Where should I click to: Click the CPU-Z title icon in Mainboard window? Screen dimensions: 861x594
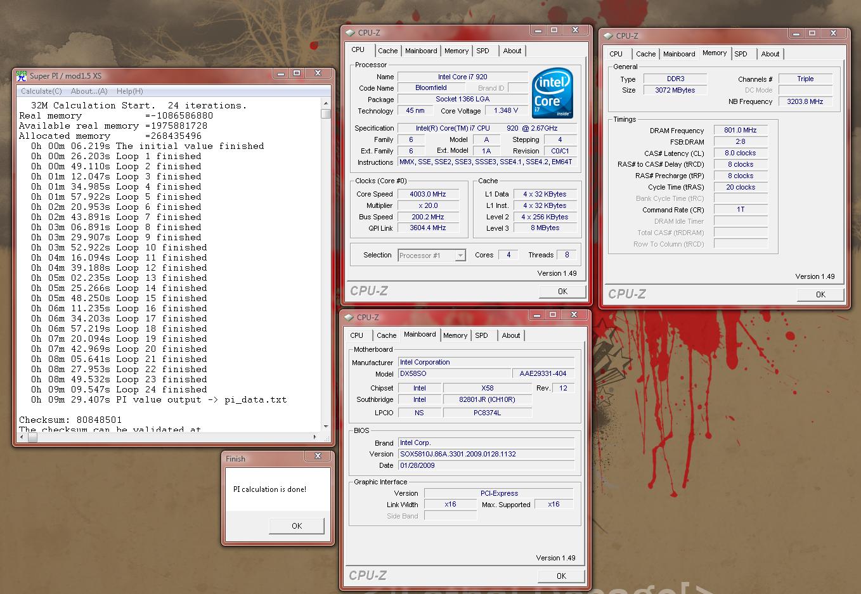pyautogui.click(x=349, y=318)
